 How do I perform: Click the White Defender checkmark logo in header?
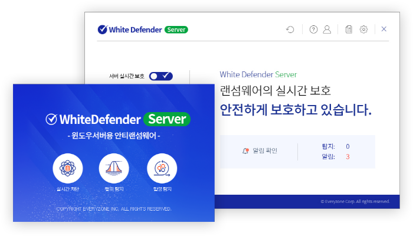[103, 29]
